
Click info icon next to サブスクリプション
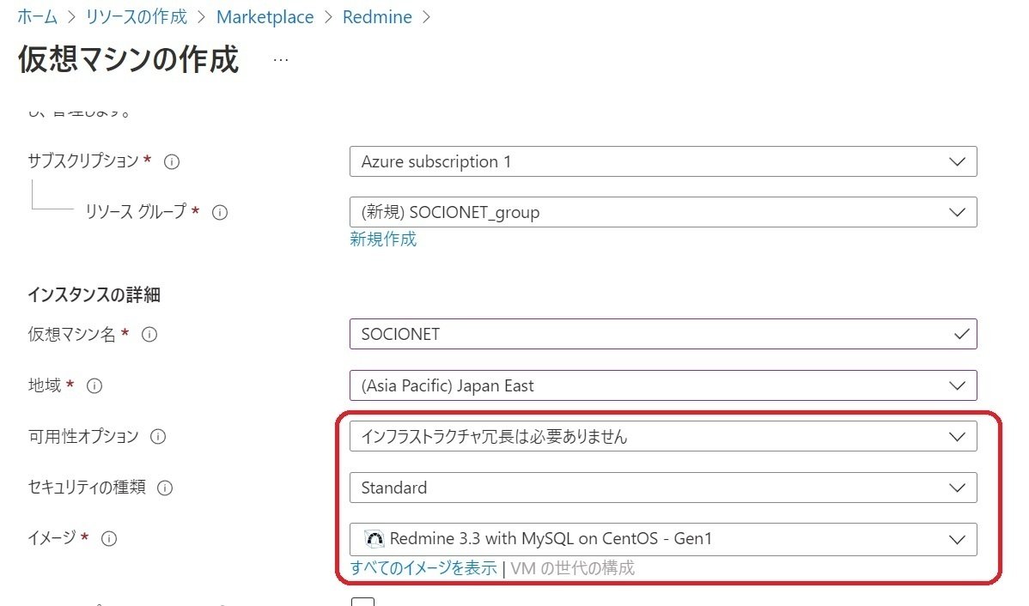171,161
